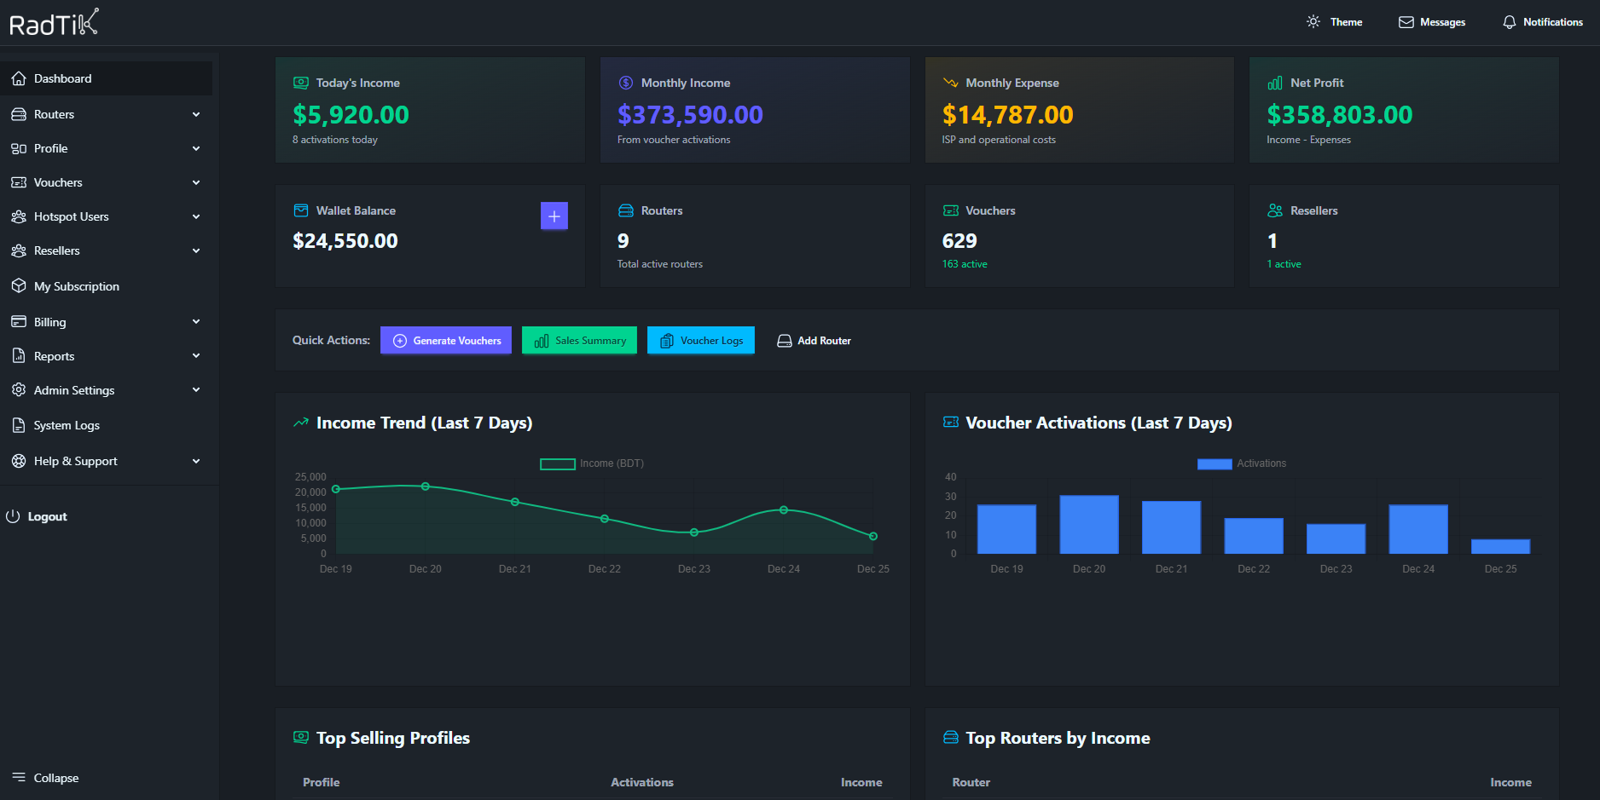Click the Add Router icon in Quick Actions
1600x800 pixels.
(x=784, y=340)
